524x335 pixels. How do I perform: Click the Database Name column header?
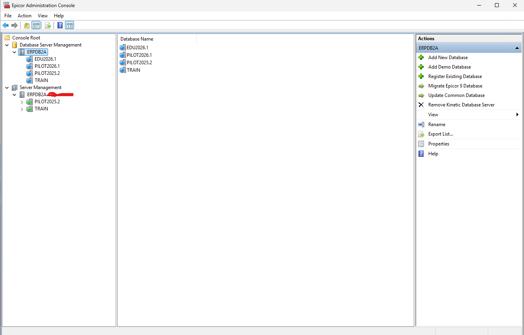157,39
